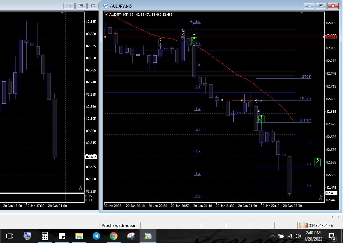Click the 82.462 current price tag on the M5 chart
343x243 pixels.
331,193
